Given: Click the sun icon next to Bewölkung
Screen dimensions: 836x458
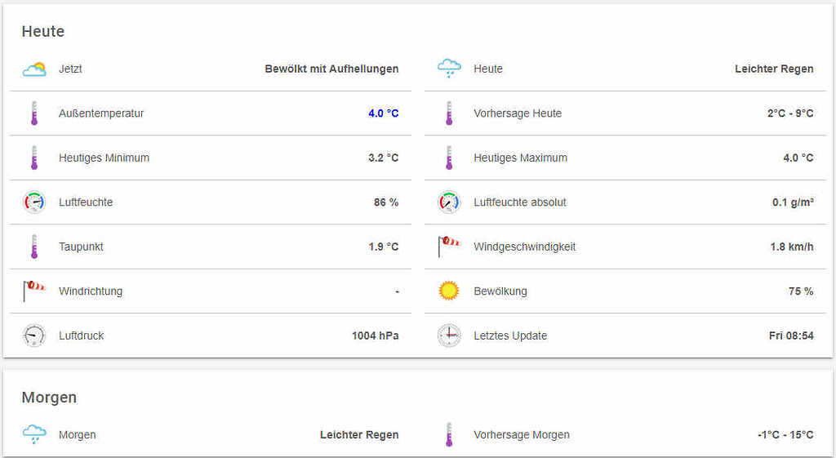Looking at the screenshot, I should point(449,291).
